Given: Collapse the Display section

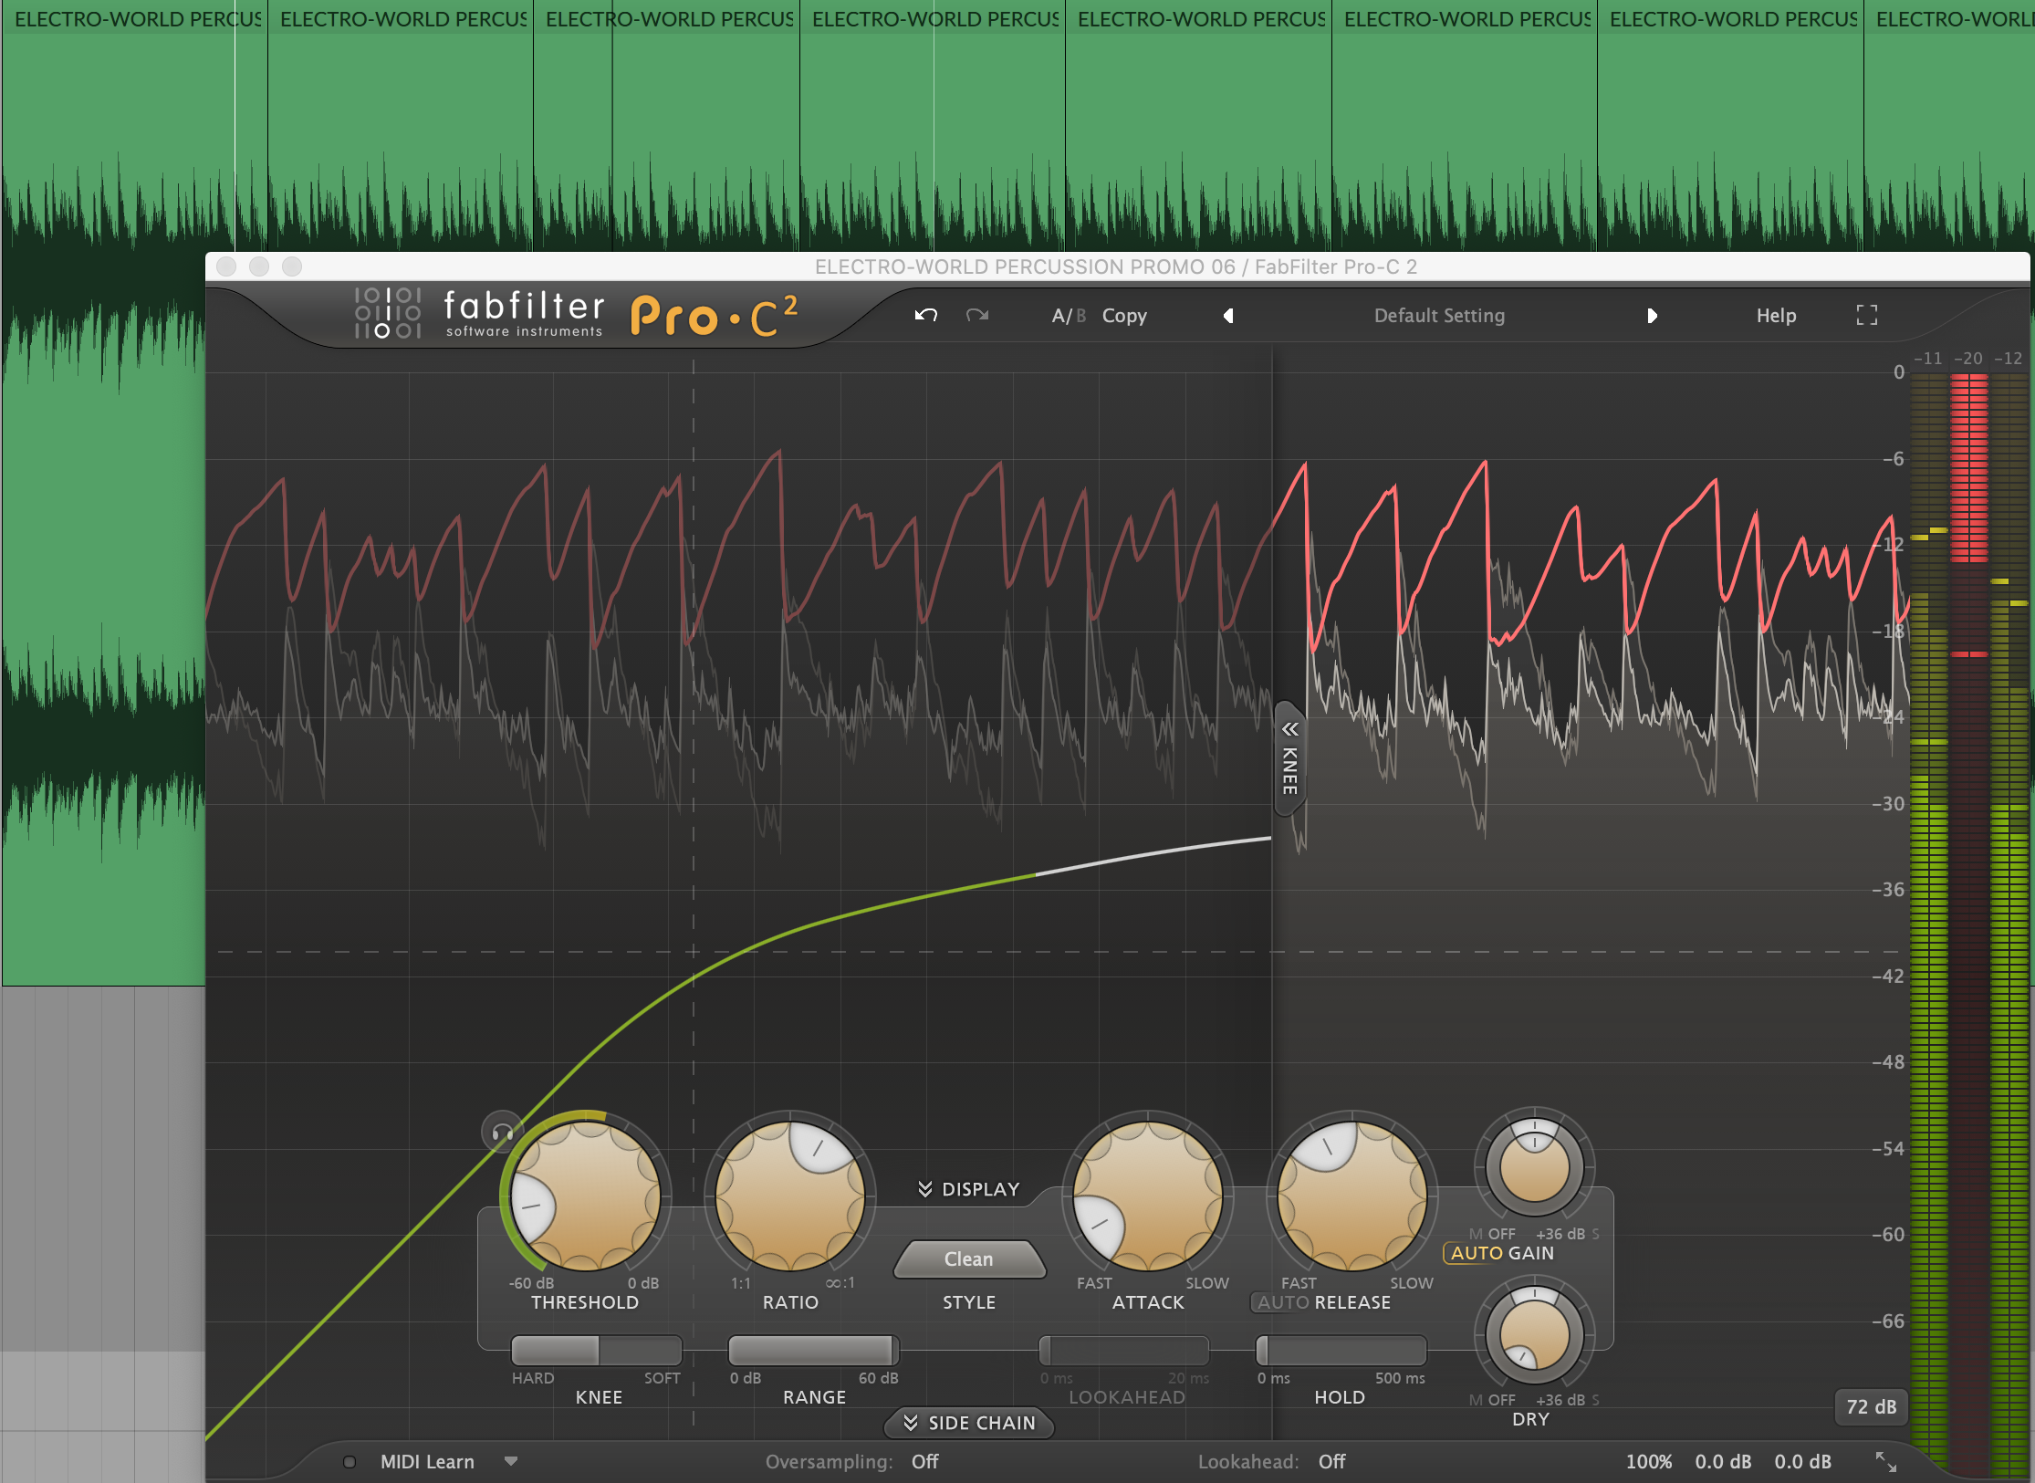Looking at the screenshot, I should click(968, 1189).
